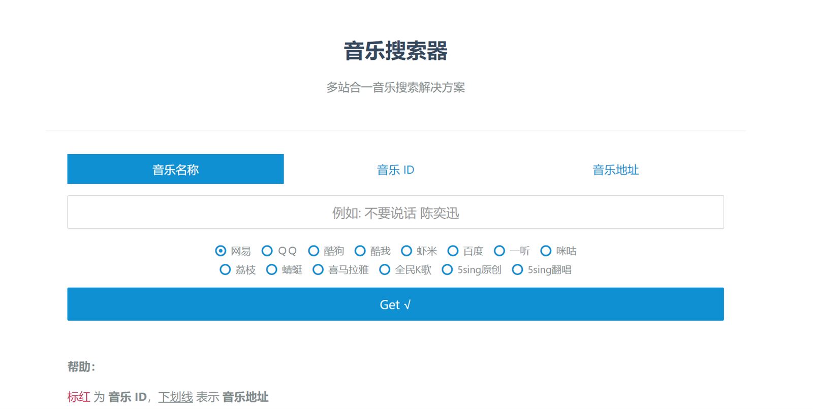Pick 咪咕 as the music source

pos(546,251)
